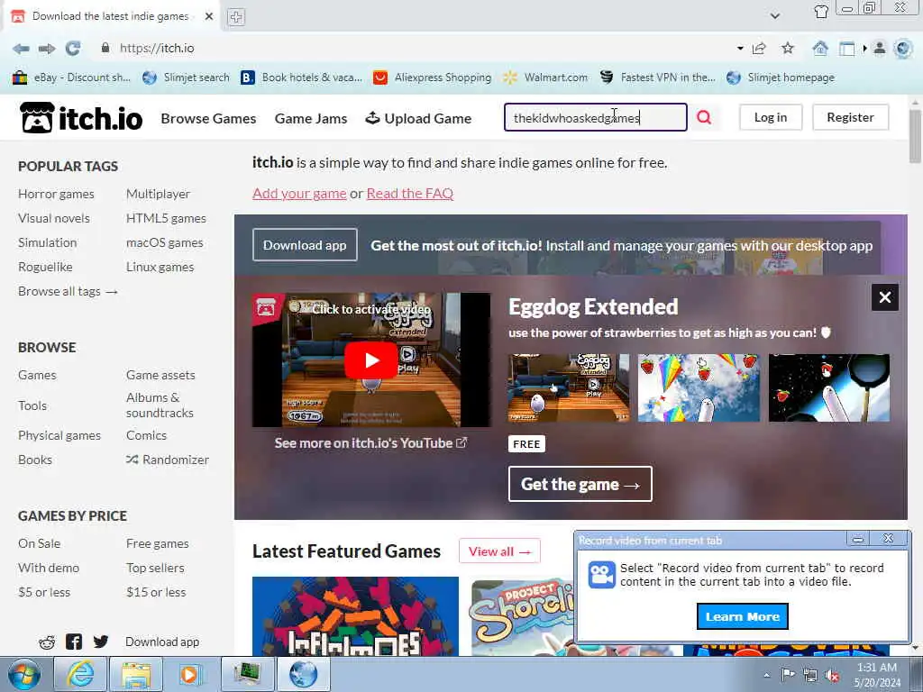Switch to the itch.io browser tab

(x=112, y=16)
